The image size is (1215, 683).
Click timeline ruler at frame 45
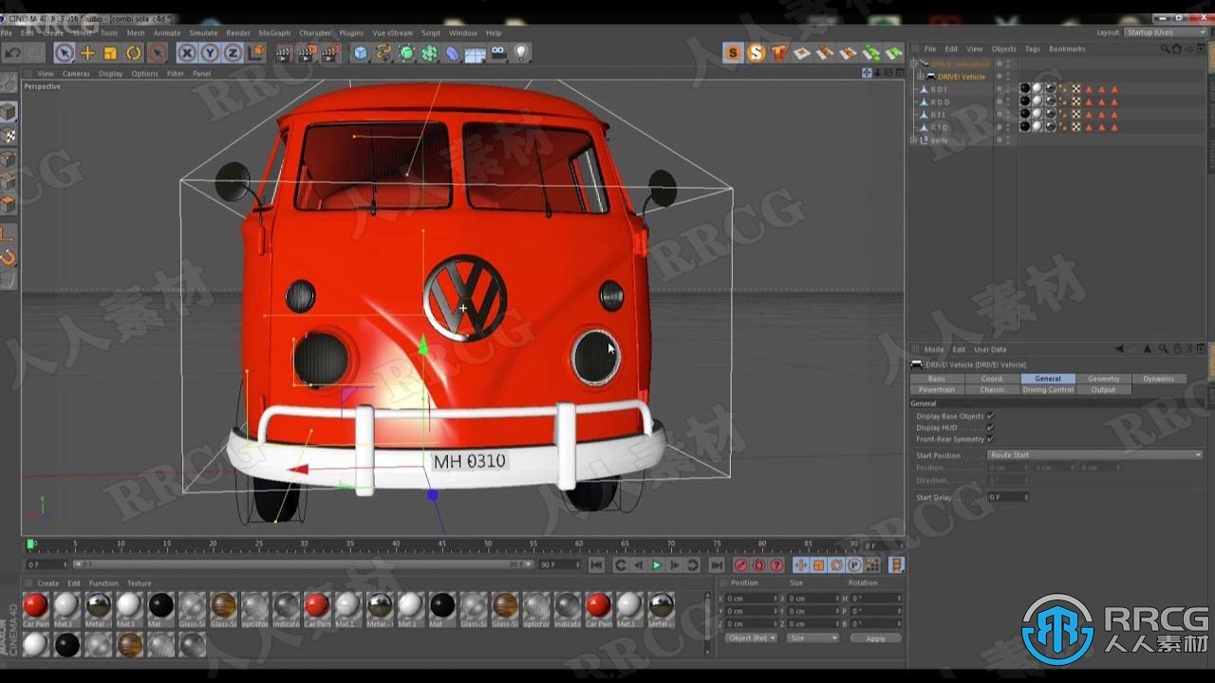(441, 545)
